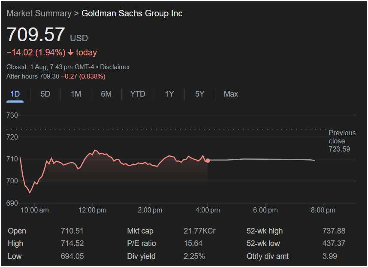This screenshot has width=368, height=267.
Task: Click the Qtrly div amt label
Action: click(268, 256)
